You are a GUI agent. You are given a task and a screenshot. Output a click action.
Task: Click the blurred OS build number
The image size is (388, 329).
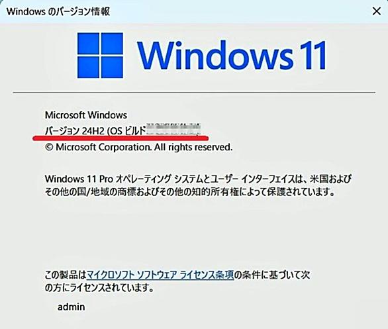click(x=173, y=130)
